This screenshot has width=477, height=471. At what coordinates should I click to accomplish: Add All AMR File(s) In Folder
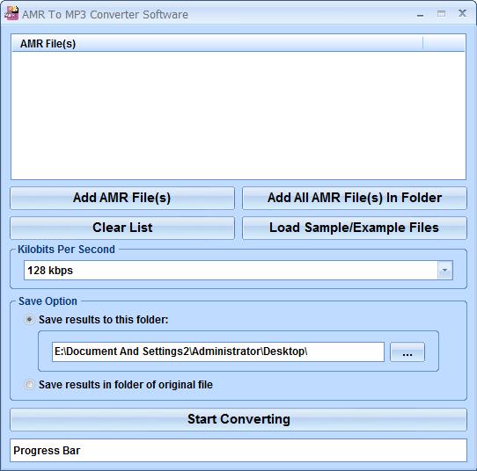pos(355,198)
